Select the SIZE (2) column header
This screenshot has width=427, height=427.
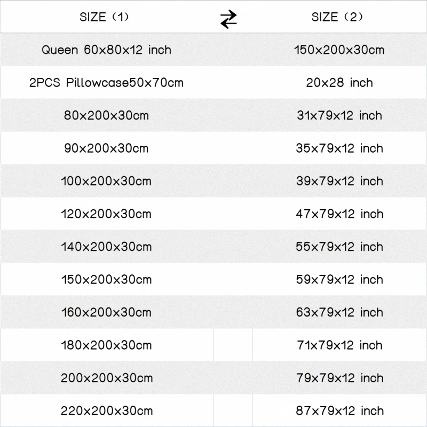pos(337,17)
